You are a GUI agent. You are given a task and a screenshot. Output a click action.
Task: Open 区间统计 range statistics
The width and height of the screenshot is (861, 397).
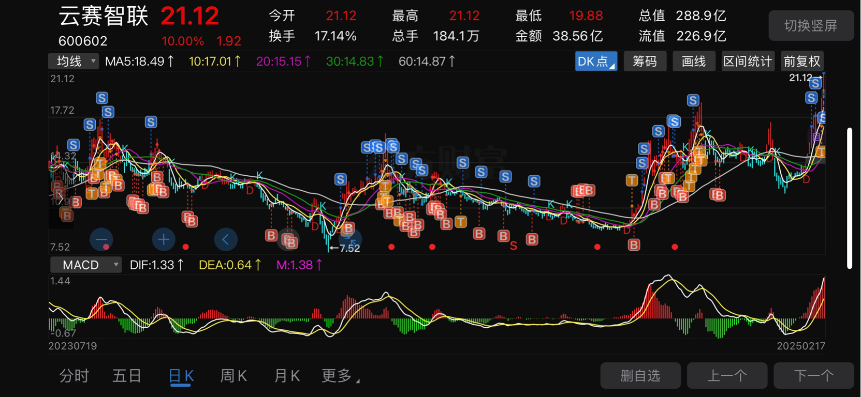coord(748,62)
